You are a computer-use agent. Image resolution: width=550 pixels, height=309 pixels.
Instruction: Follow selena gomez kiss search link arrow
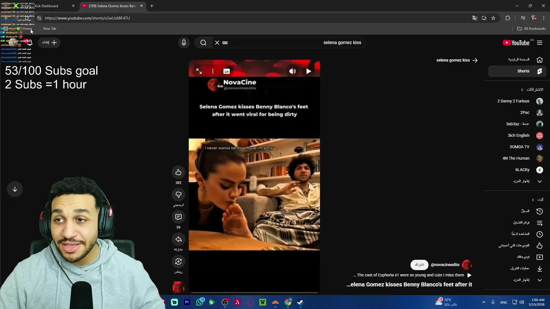[475, 60]
